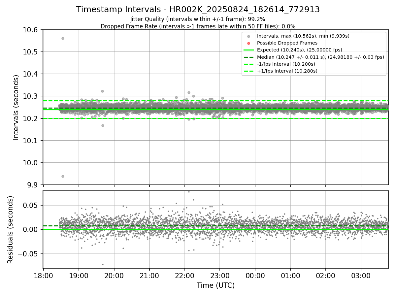396x297 pixels.
Task: Click x-axis tick label '02:00'
Action: [326, 275]
